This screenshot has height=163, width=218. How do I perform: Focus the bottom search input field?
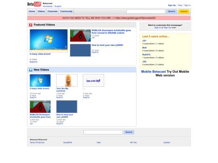tap(103, 132)
